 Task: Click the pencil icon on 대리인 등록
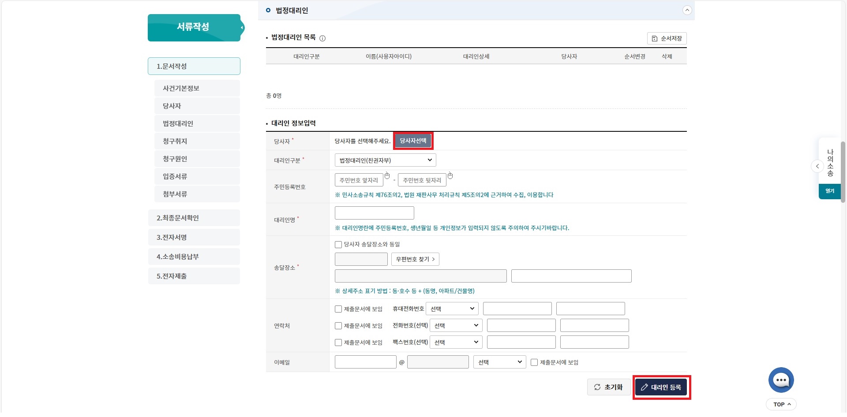click(645, 387)
